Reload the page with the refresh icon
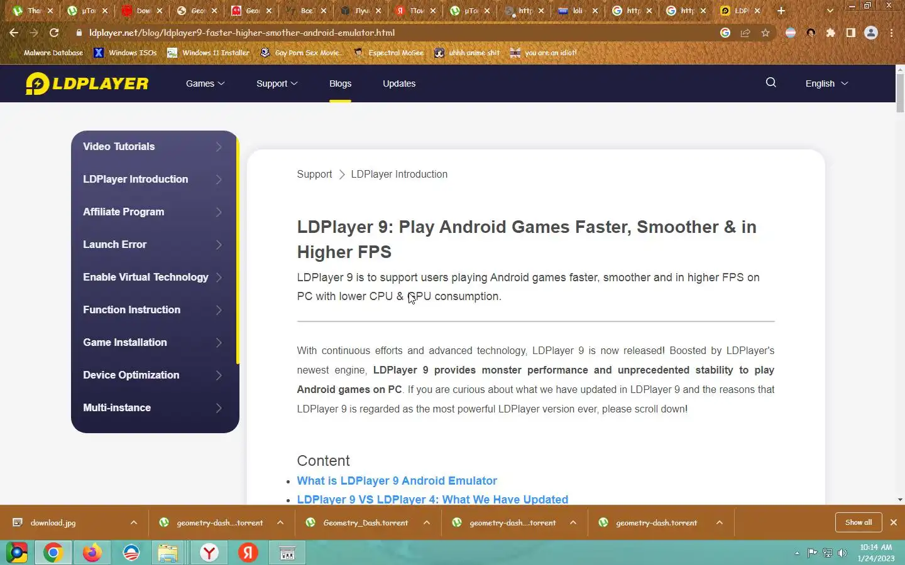This screenshot has width=905, height=565. tap(54, 33)
